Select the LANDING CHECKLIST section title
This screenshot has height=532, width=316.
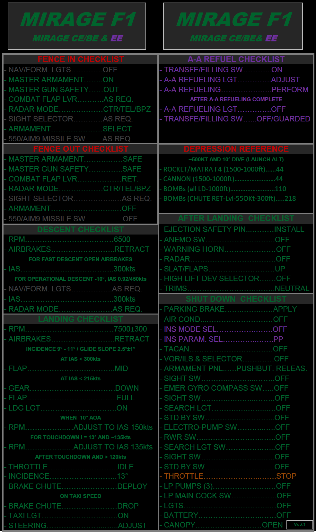[x=81, y=319]
